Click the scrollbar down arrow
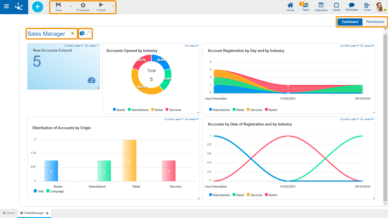The height and width of the screenshot is (218, 388). [385, 204]
